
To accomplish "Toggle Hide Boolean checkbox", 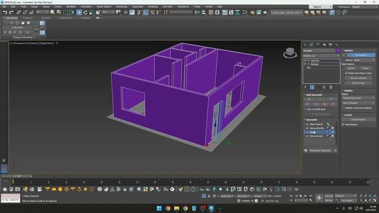I will 343,124.
